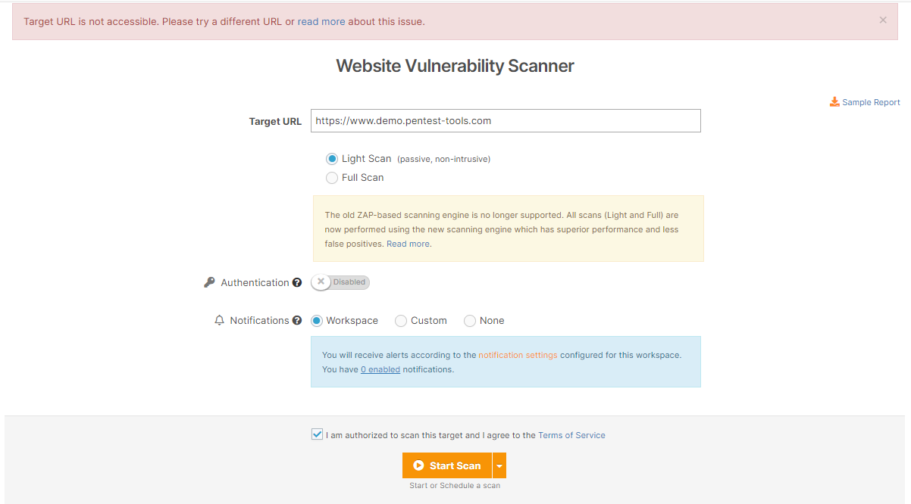
Task: Enable the Authentication toggle
Action: pyautogui.click(x=340, y=282)
